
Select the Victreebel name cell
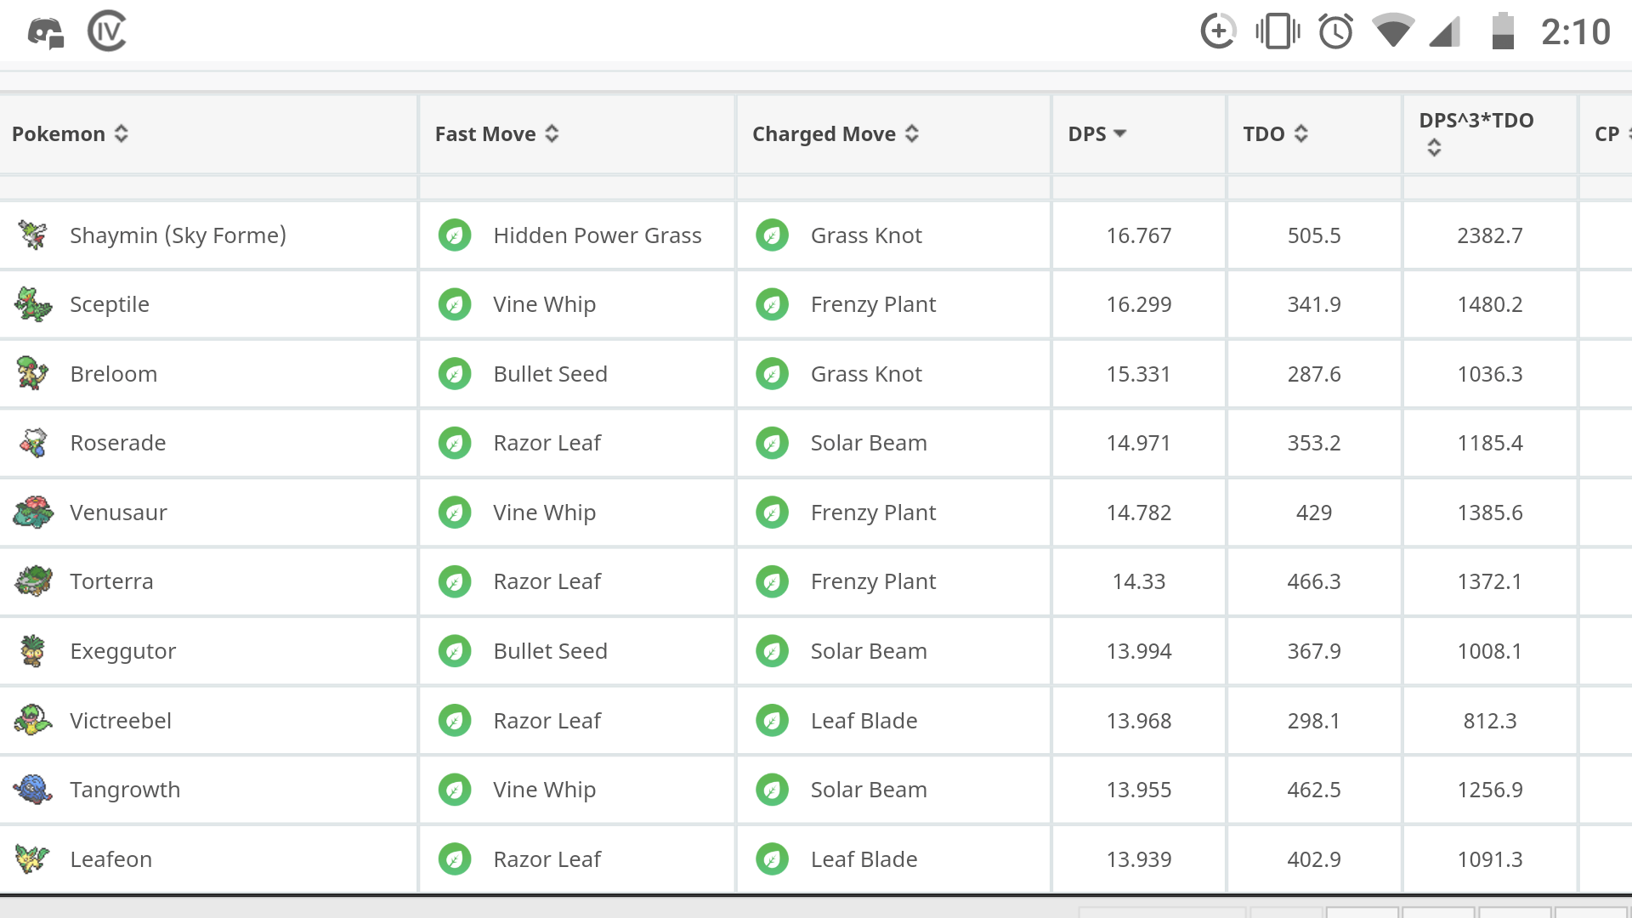tap(121, 721)
